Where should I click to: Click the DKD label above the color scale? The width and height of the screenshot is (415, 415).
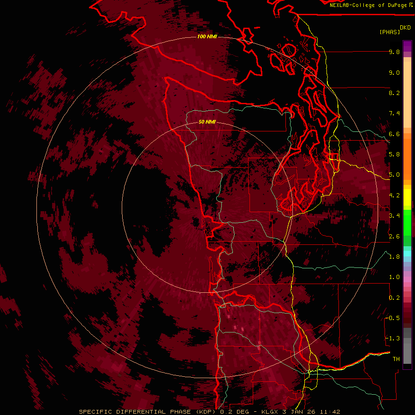click(x=405, y=28)
